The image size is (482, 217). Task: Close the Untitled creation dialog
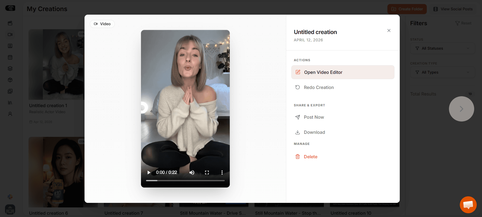(389, 30)
